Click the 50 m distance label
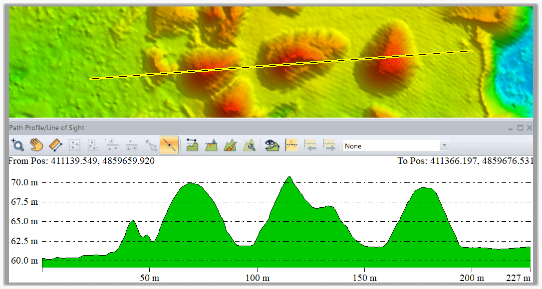 149,278
